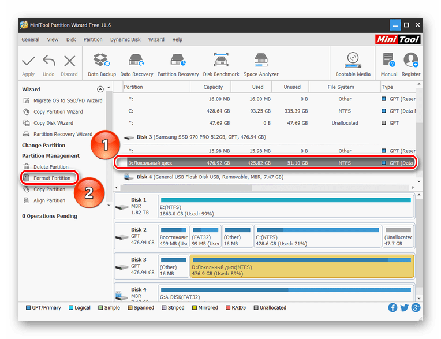Screen dimensions: 441x339
Task: Open the Wizard menu
Action: [x=156, y=40]
